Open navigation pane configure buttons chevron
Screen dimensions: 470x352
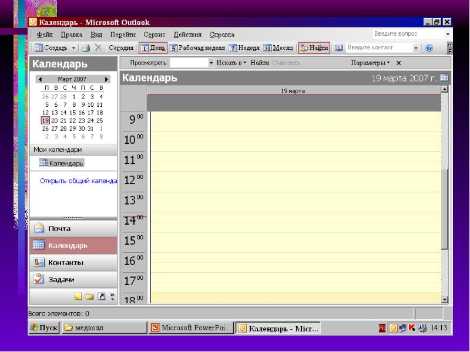click(x=112, y=297)
